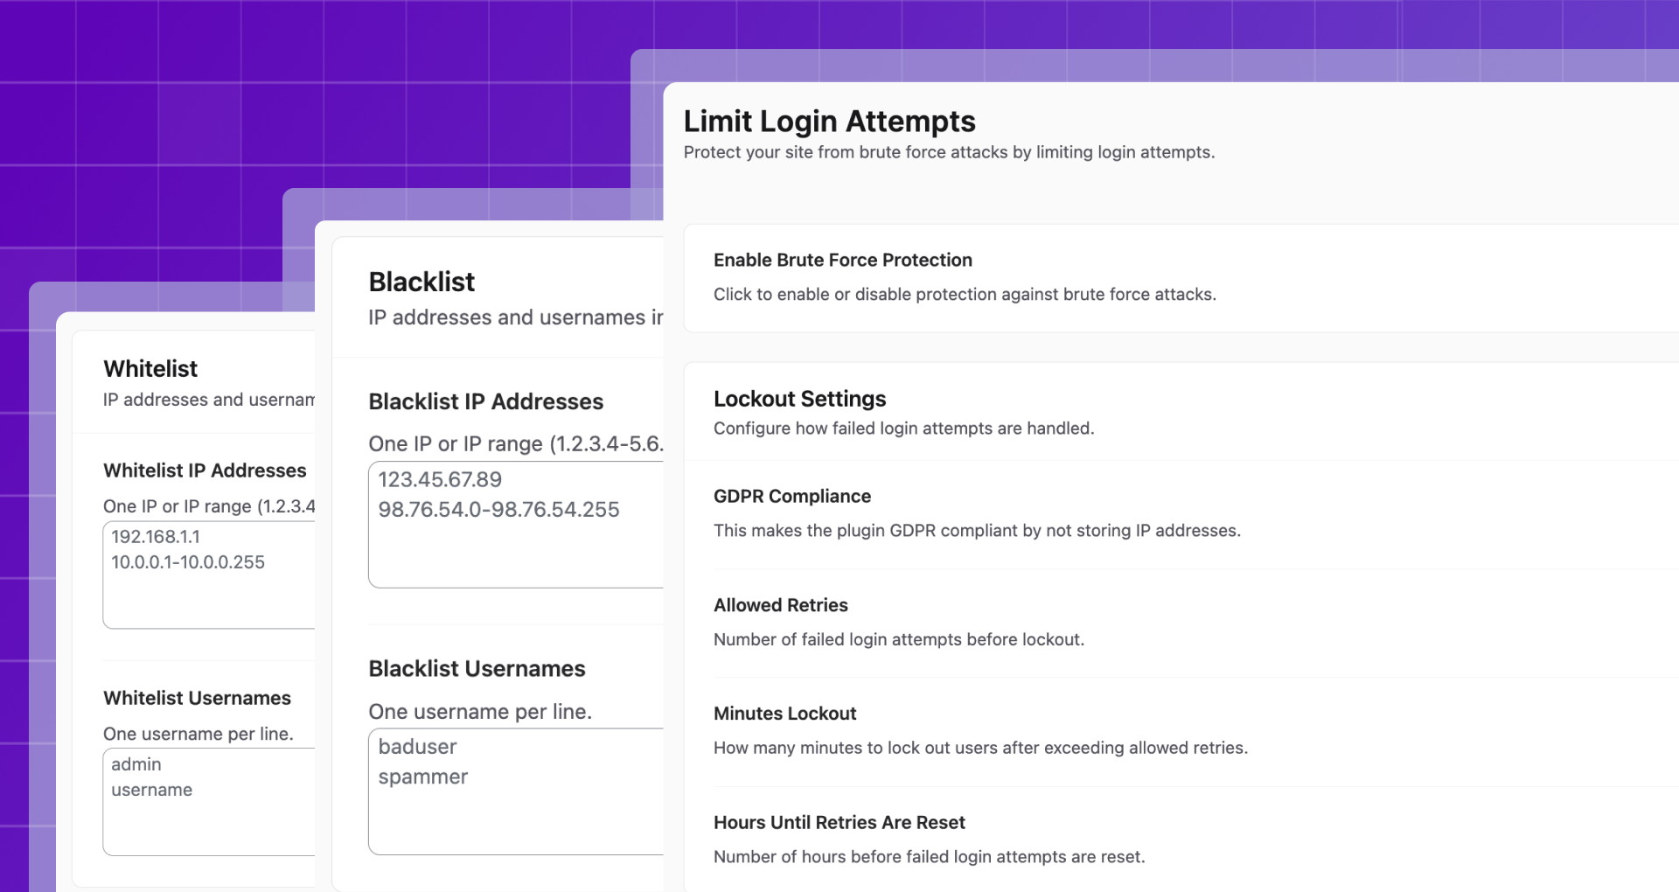Click the Whitelist IP Addresses heading
The height and width of the screenshot is (892, 1679).
tap(205, 470)
